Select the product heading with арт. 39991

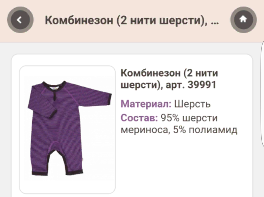pyautogui.click(x=169, y=79)
